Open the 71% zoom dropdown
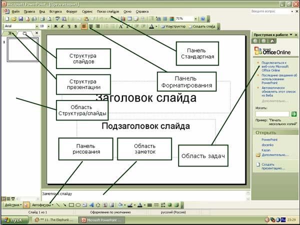Screen dimensions: 300x225 [x=195, y=19]
